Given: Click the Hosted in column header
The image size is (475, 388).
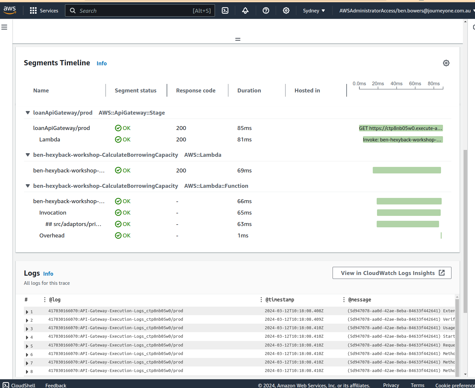Looking at the screenshot, I should point(307,90).
